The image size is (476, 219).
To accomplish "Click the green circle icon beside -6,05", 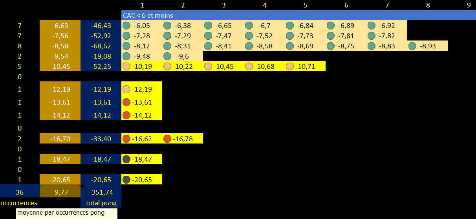I will 126,26.
